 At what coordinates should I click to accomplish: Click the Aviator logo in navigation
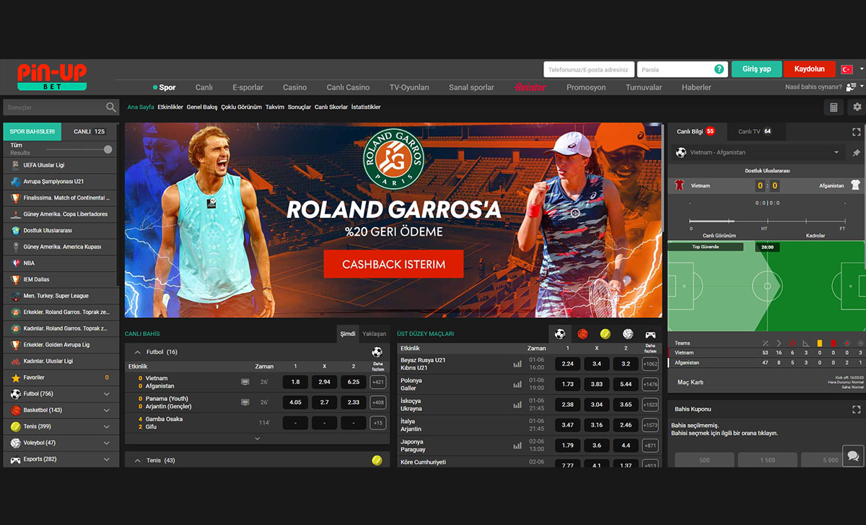click(530, 87)
